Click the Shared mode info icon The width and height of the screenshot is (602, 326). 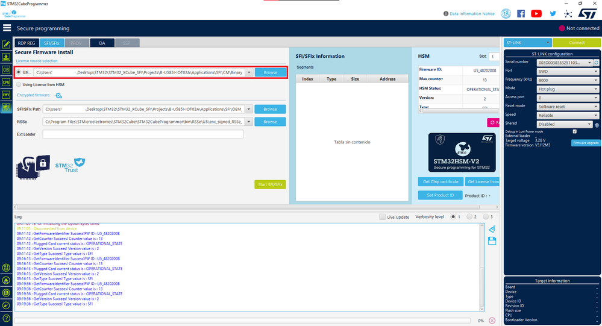click(597, 125)
